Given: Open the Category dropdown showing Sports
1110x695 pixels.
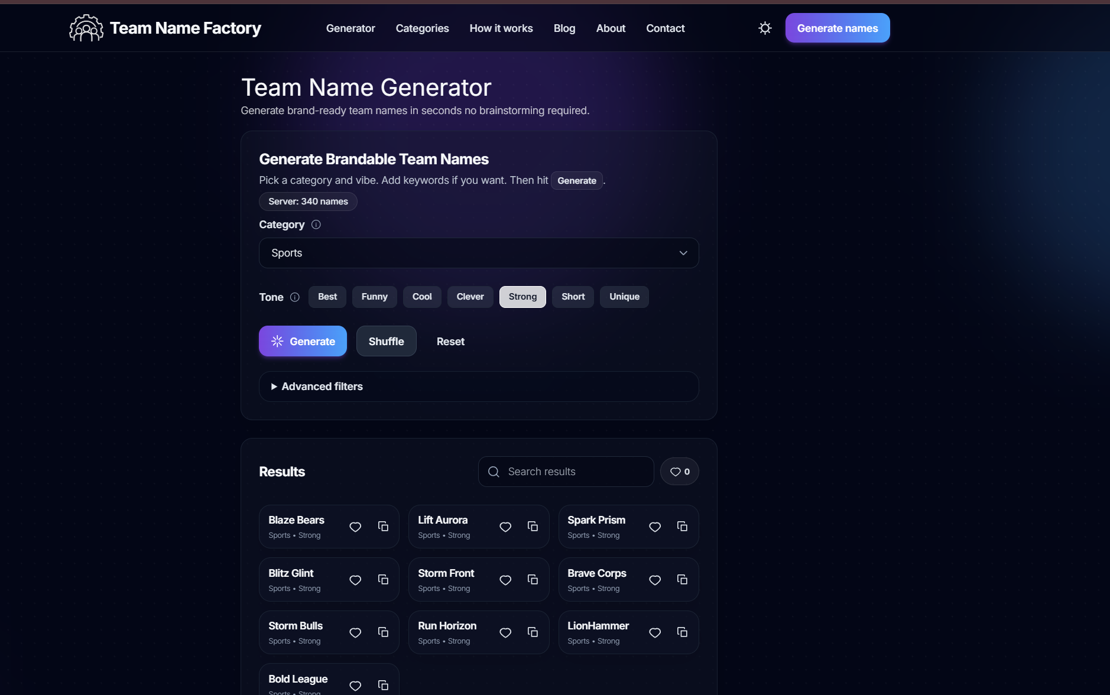Looking at the screenshot, I should point(479,253).
